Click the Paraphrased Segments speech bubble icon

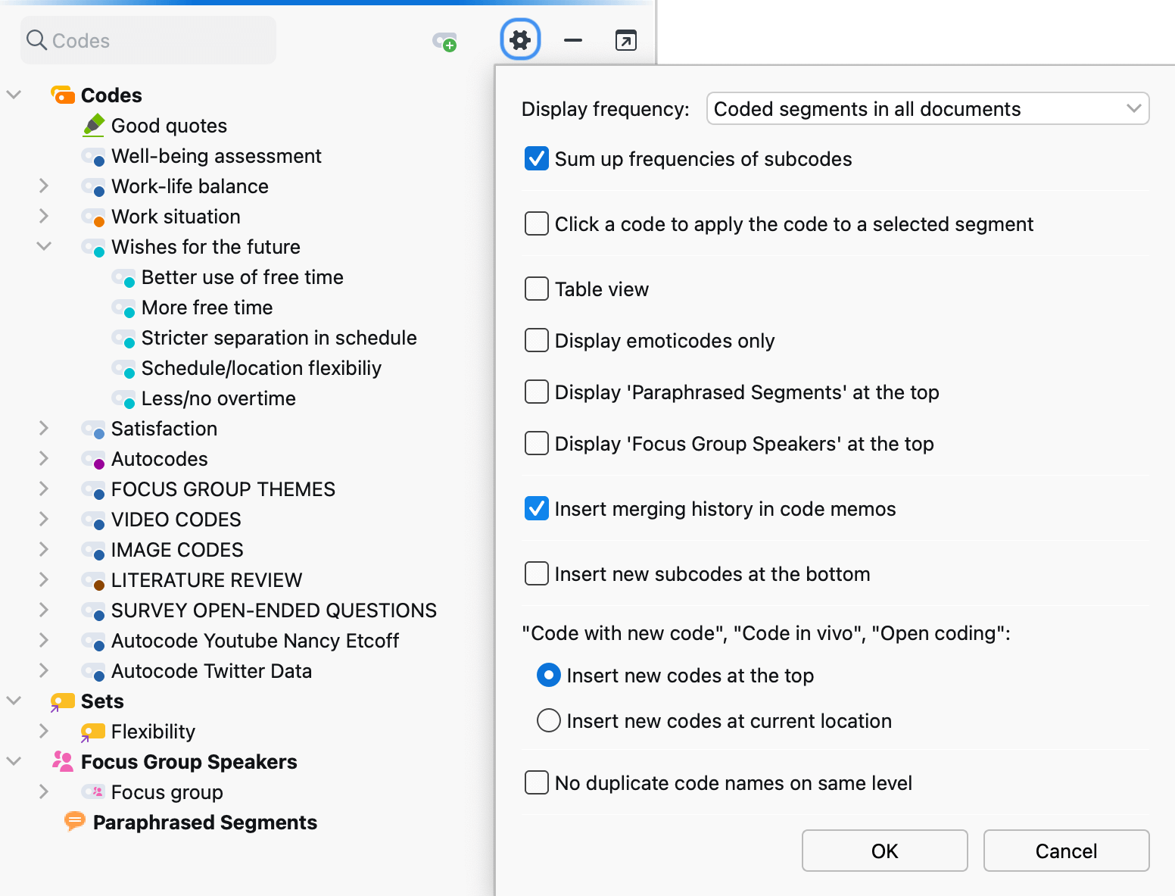point(75,821)
